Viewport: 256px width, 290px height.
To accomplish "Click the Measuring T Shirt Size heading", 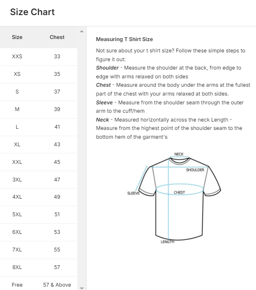I will click(124, 39).
